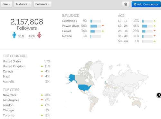The image size is (161, 119).
Task: Click the New York city row
Action: (x=27, y=95)
